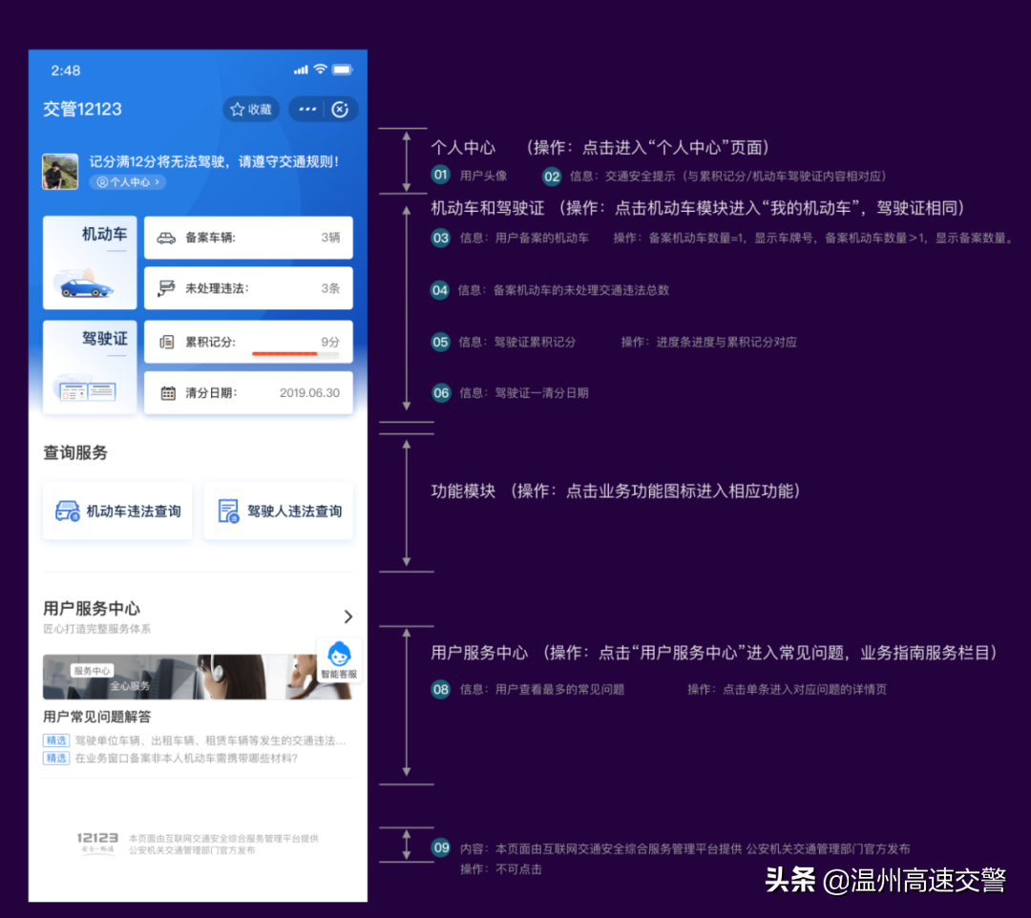The image size is (1031, 918).
Task: Open second 精选 FAQ about 在业务窗口备案
Action: click(170, 759)
